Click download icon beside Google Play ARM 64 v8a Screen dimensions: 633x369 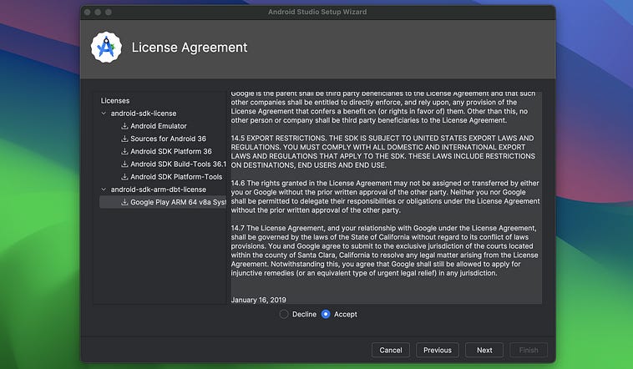tap(124, 202)
